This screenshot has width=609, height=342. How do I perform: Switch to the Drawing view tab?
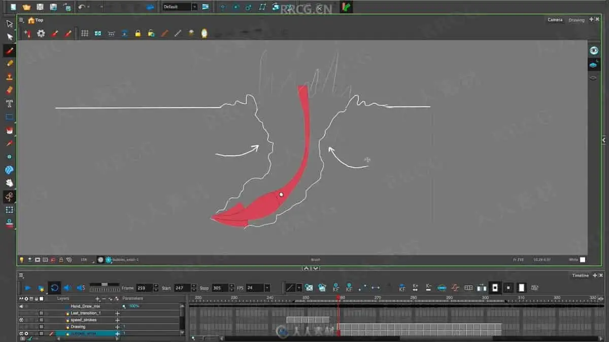577,20
